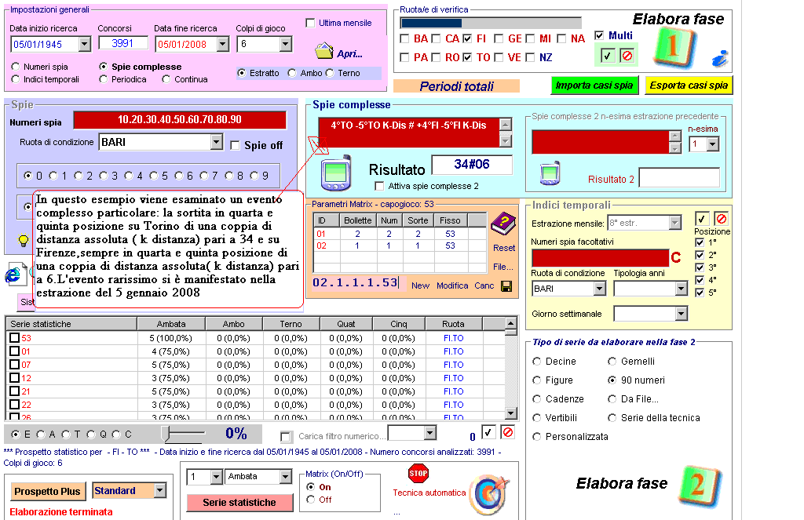Screen dimensions: 804x520
Task: Click the Cinq column header
Action: tap(398, 324)
